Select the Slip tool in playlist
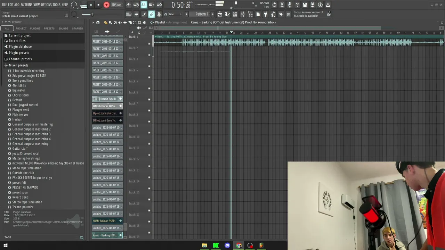Viewport: 445px width, 250px height. click(125, 23)
